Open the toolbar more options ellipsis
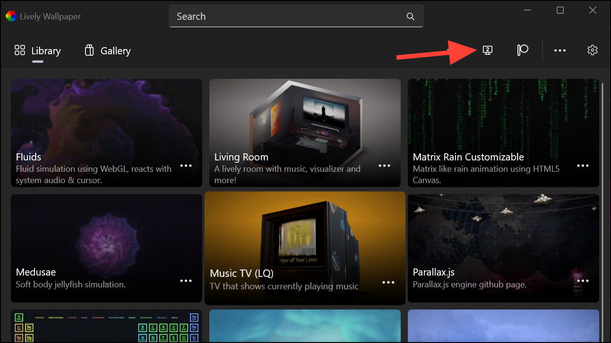This screenshot has height=343, width=611. (560, 50)
